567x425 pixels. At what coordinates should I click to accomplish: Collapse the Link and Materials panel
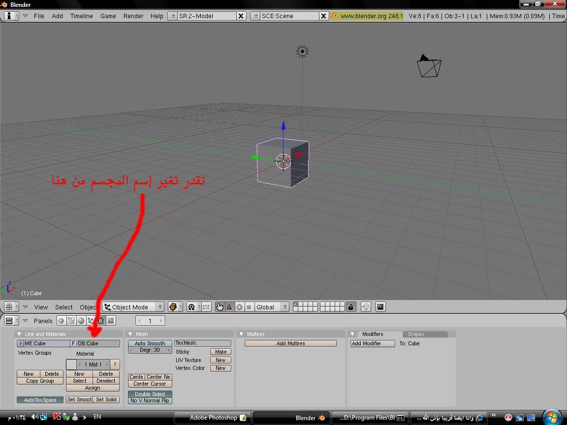pos(20,334)
